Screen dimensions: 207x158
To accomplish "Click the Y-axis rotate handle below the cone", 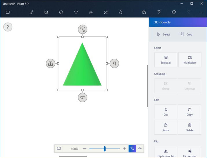I will click(83, 98).
